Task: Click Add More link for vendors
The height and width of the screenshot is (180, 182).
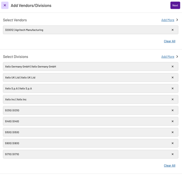Action: point(168,20)
